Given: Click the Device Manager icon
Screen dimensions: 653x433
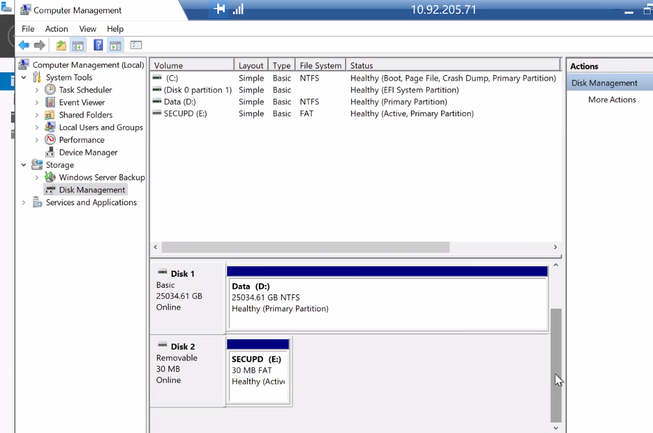Looking at the screenshot, I should [50, 152].
